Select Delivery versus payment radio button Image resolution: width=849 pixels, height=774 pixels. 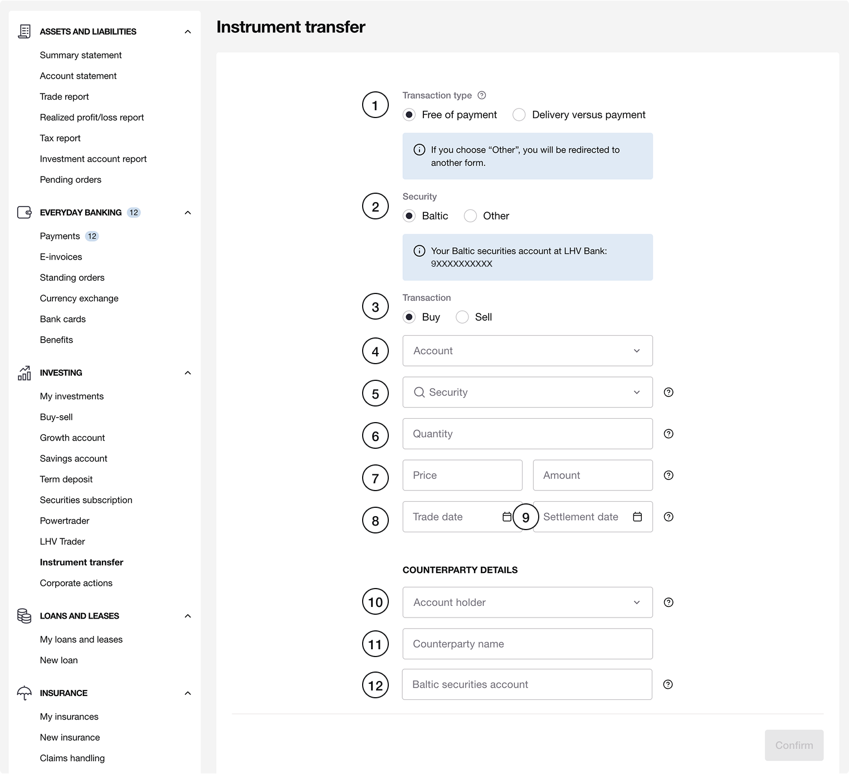519,115
